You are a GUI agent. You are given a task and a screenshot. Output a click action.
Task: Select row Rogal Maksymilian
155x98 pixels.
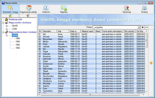point(92,51)
